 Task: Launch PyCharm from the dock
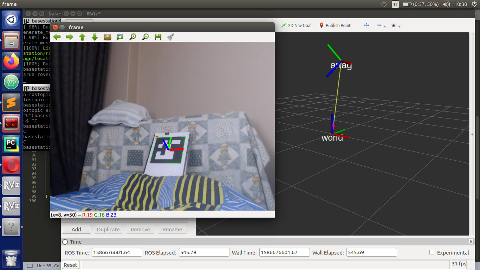11,144
